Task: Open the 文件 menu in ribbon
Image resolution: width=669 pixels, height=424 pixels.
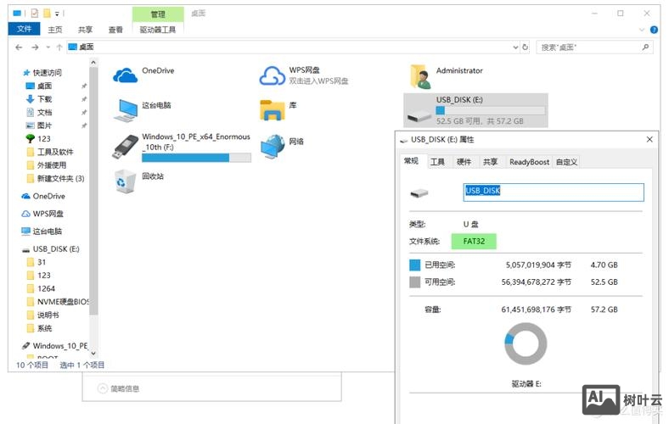Action: click(x=24, y=30)
